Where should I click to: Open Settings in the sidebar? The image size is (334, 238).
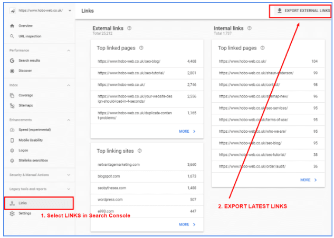pos(25,213)
